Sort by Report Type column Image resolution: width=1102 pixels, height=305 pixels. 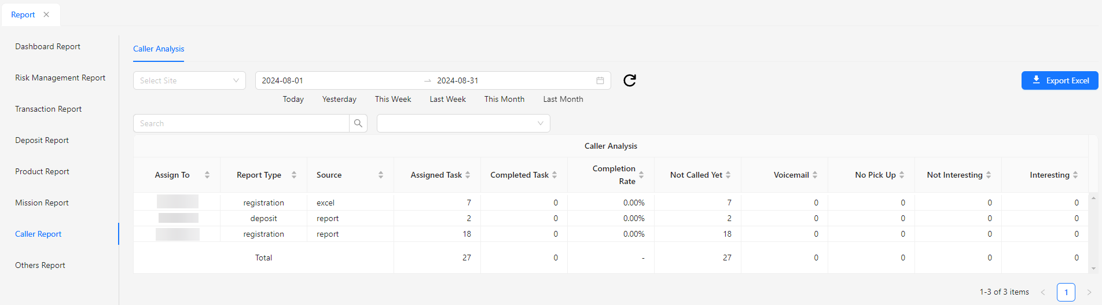pyautogui.click(x=294, y=175)
